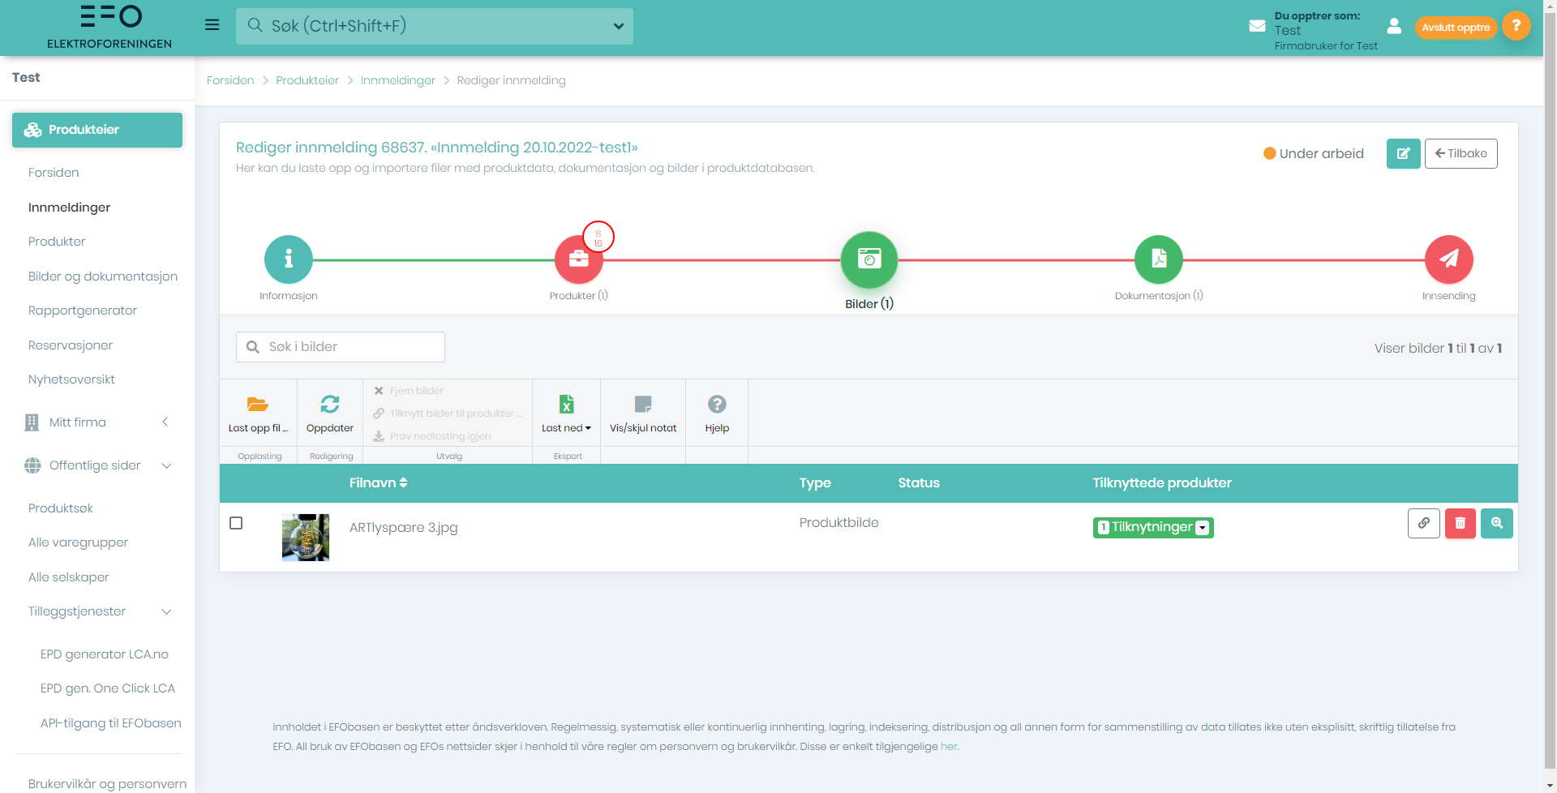This screenshot has height=793, width=1557.
Task: Open image preview with magnifier icon
Action: click(x=1496, y=524)
